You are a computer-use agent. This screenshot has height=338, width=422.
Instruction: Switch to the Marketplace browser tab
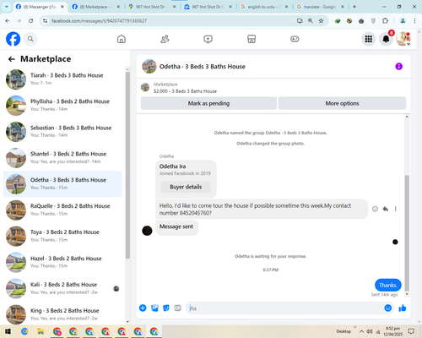(95, 7)
